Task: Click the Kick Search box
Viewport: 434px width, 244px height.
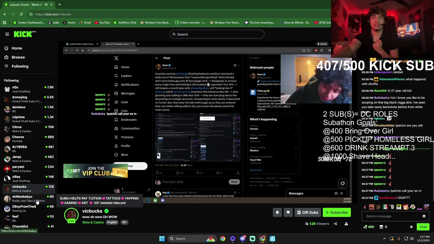Action: coord(217,34)
